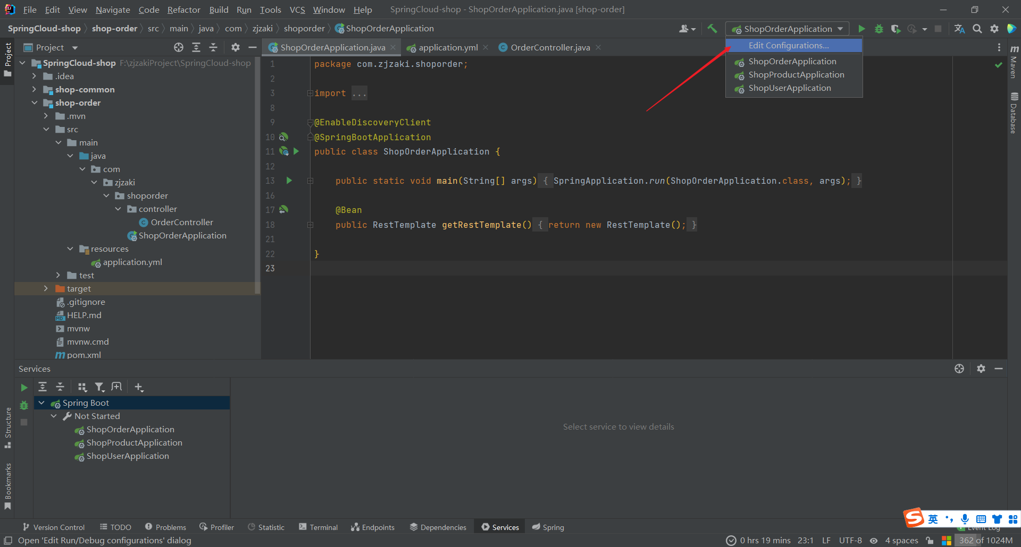The width and height of the screenshot is (1021, 547).
Task: Collapse the Spring Boot node in Services
Action: click(x=41, y=403)
